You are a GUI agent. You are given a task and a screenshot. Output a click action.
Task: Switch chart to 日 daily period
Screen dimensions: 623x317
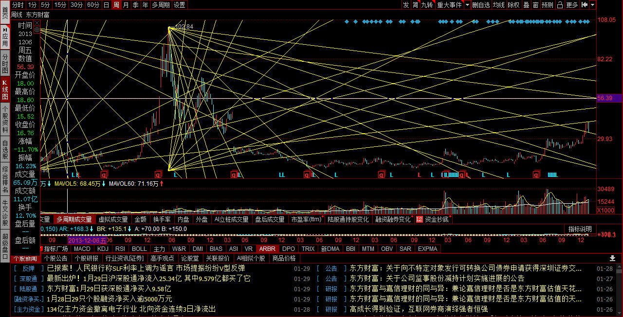click(x=106, y=5)
